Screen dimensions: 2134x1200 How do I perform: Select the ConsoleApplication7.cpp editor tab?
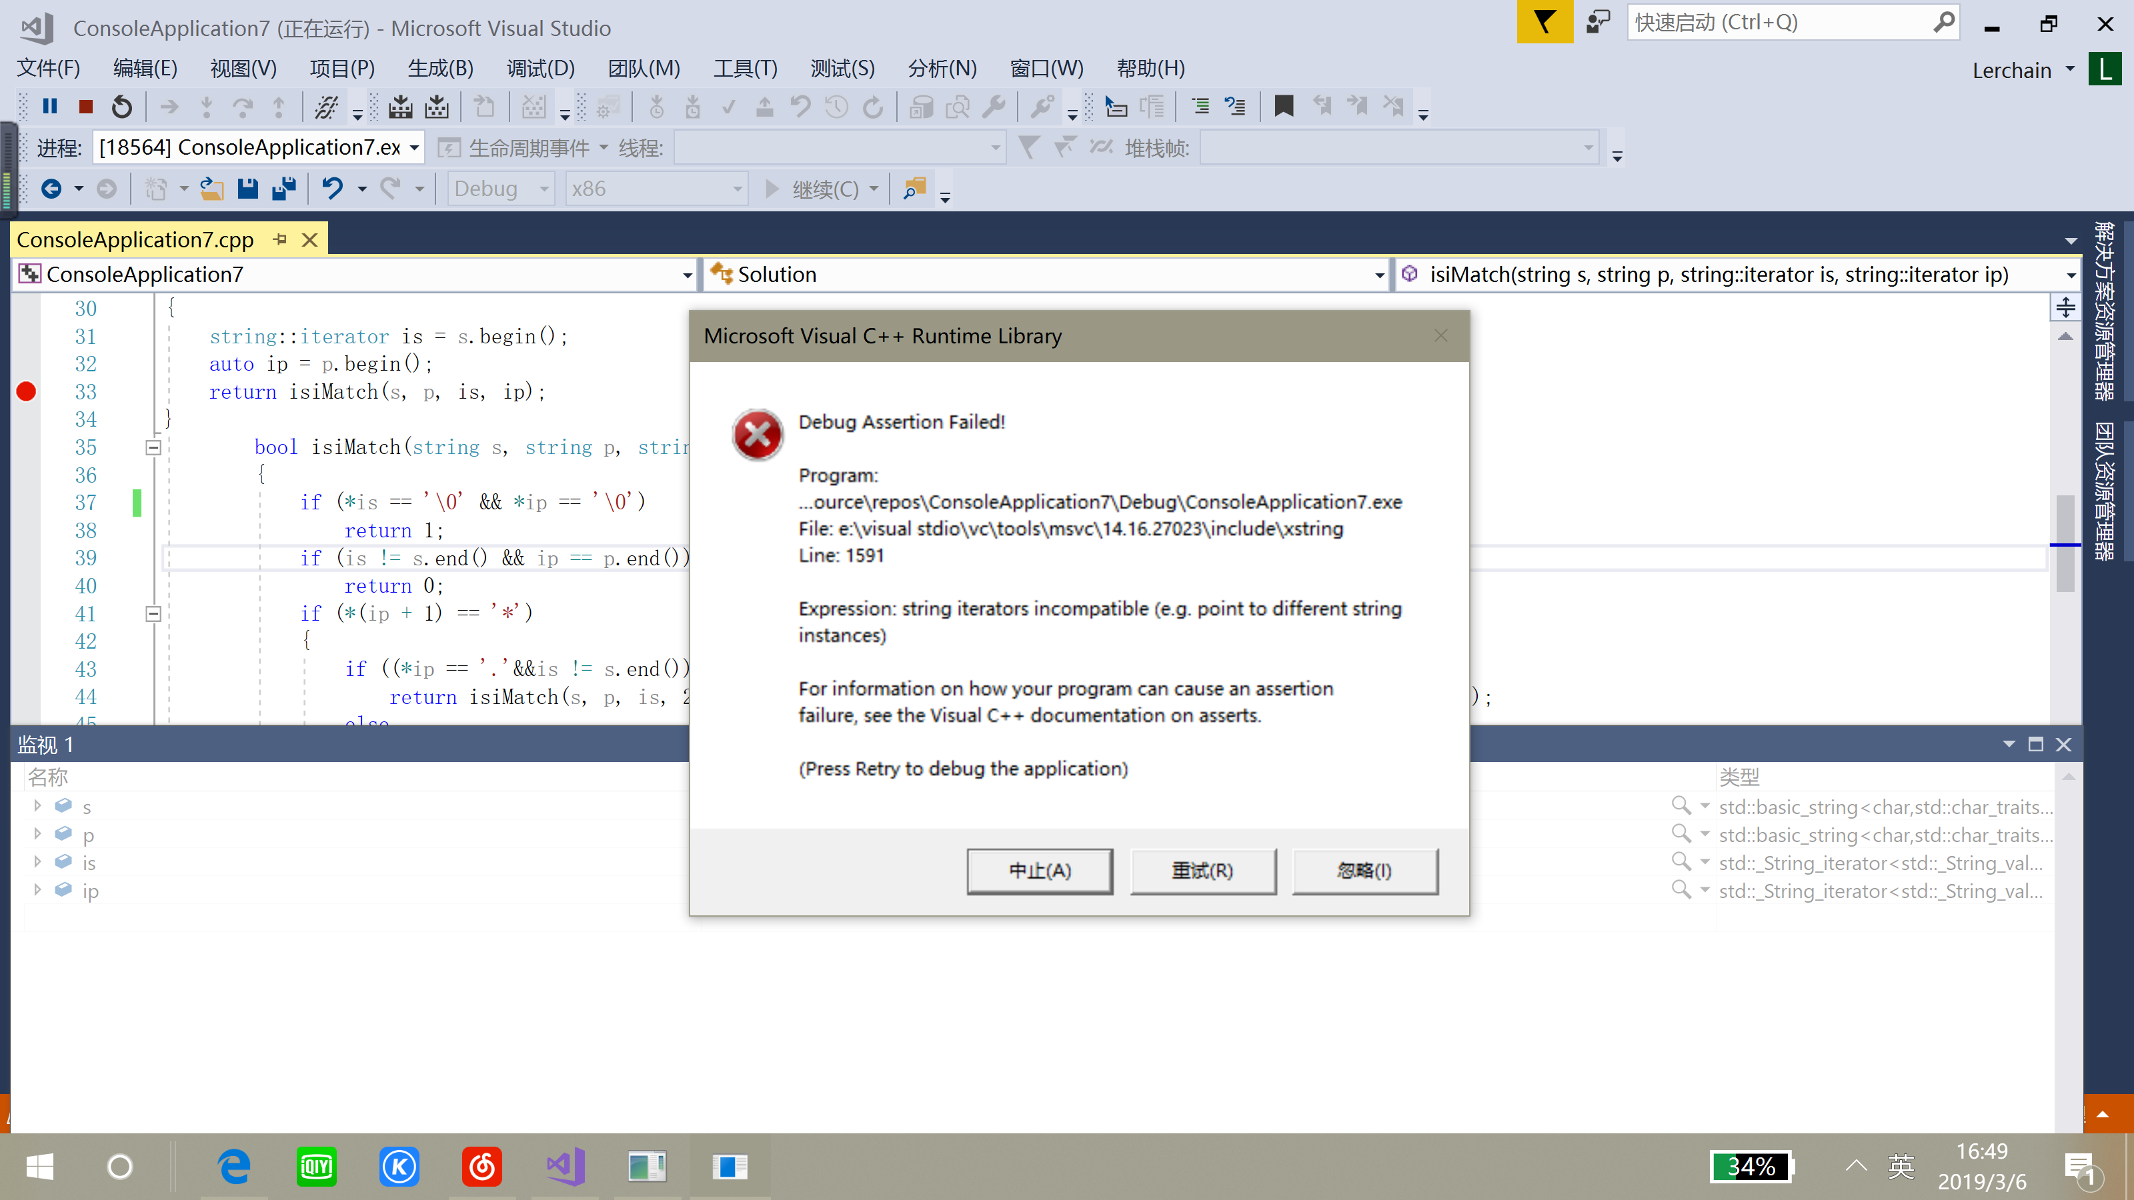click(135, 239)
